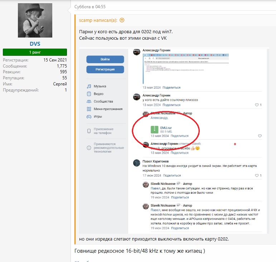The height and width of the screenshot is (262, 276).
Task: Open the 'Сообщества' sidebar menu item
Action: [103, 102]
